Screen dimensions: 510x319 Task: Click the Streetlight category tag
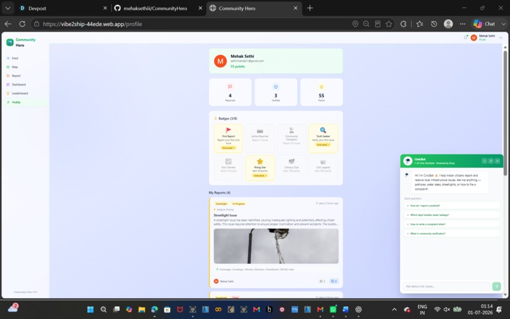coord(221,204)
